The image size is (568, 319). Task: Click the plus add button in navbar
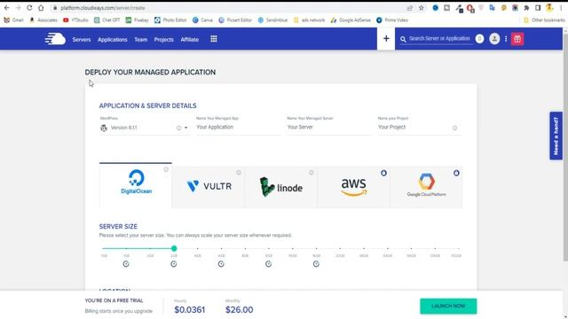click(386, 38)
